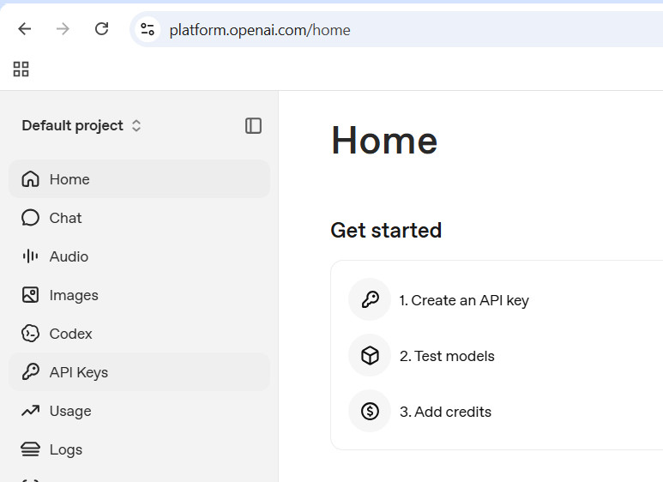
Task: Open the apps grid icon in bookmarks bar
Action: pos(21,69)
